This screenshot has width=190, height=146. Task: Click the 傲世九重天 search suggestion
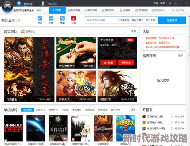click(137, 20)
